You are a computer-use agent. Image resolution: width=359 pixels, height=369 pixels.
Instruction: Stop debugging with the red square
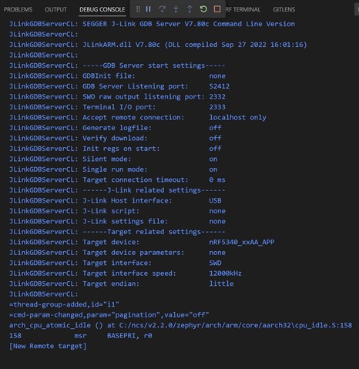217,9
